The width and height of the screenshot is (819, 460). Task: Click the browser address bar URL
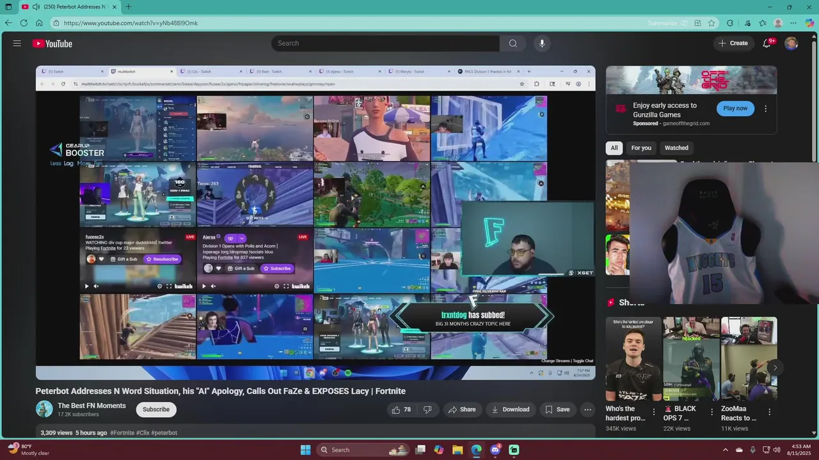click(x=131, y=23)
